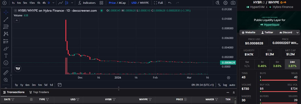
Task: Select the ruler measure tool
Action: (x=6, y=73)
